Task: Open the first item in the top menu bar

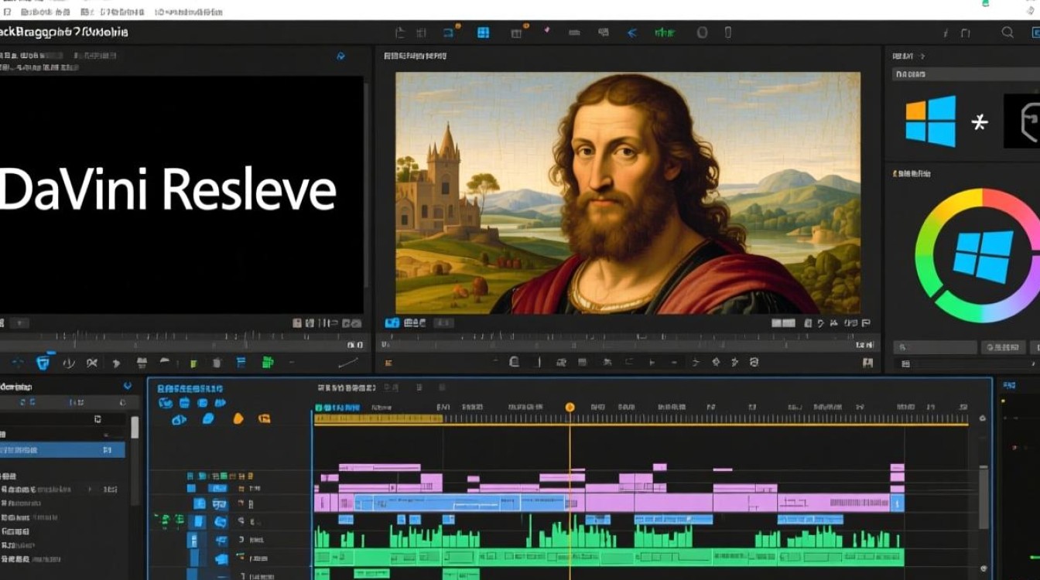Action: 8,12
